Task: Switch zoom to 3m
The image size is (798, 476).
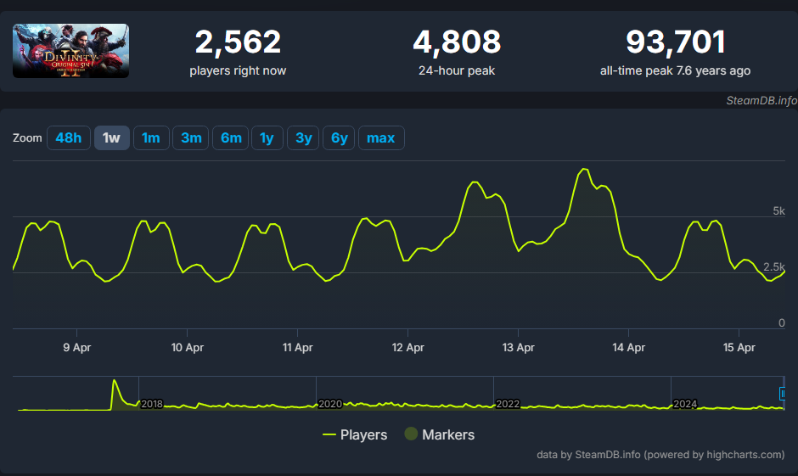Action: coord(191,137)
